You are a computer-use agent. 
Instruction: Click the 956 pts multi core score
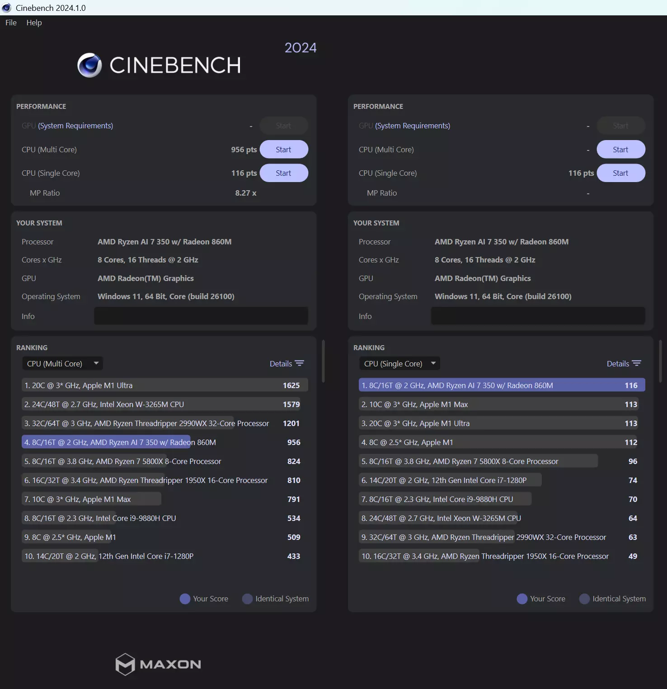(244, 150)
